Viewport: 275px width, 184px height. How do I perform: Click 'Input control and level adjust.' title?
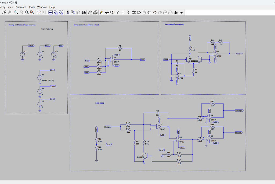coord(86,25)
